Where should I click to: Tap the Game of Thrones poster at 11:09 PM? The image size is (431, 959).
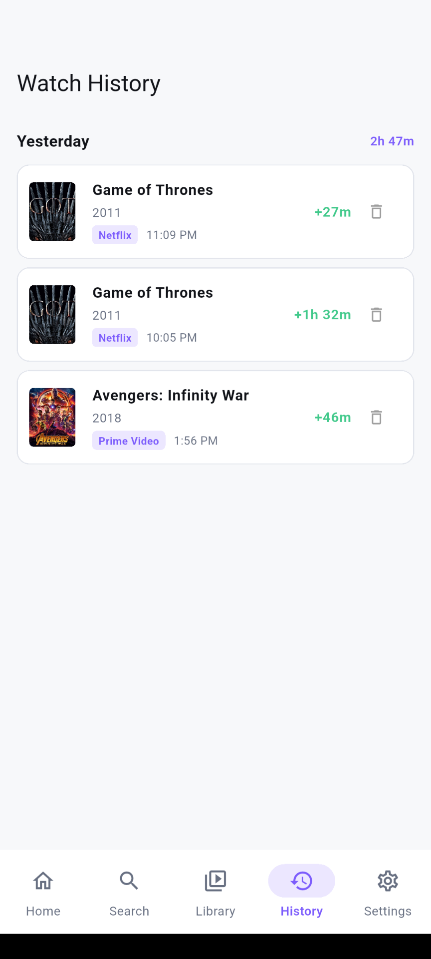click(x=52, y=212)
